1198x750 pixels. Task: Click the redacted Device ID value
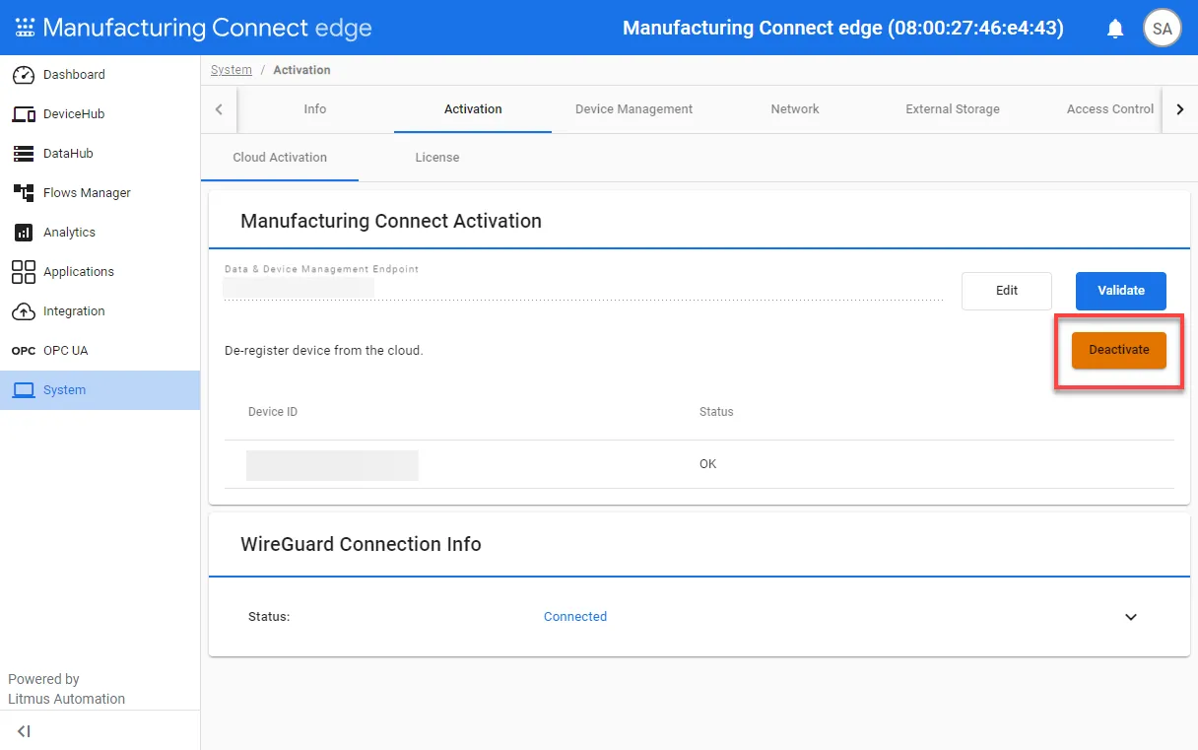(x=332, y=465)
